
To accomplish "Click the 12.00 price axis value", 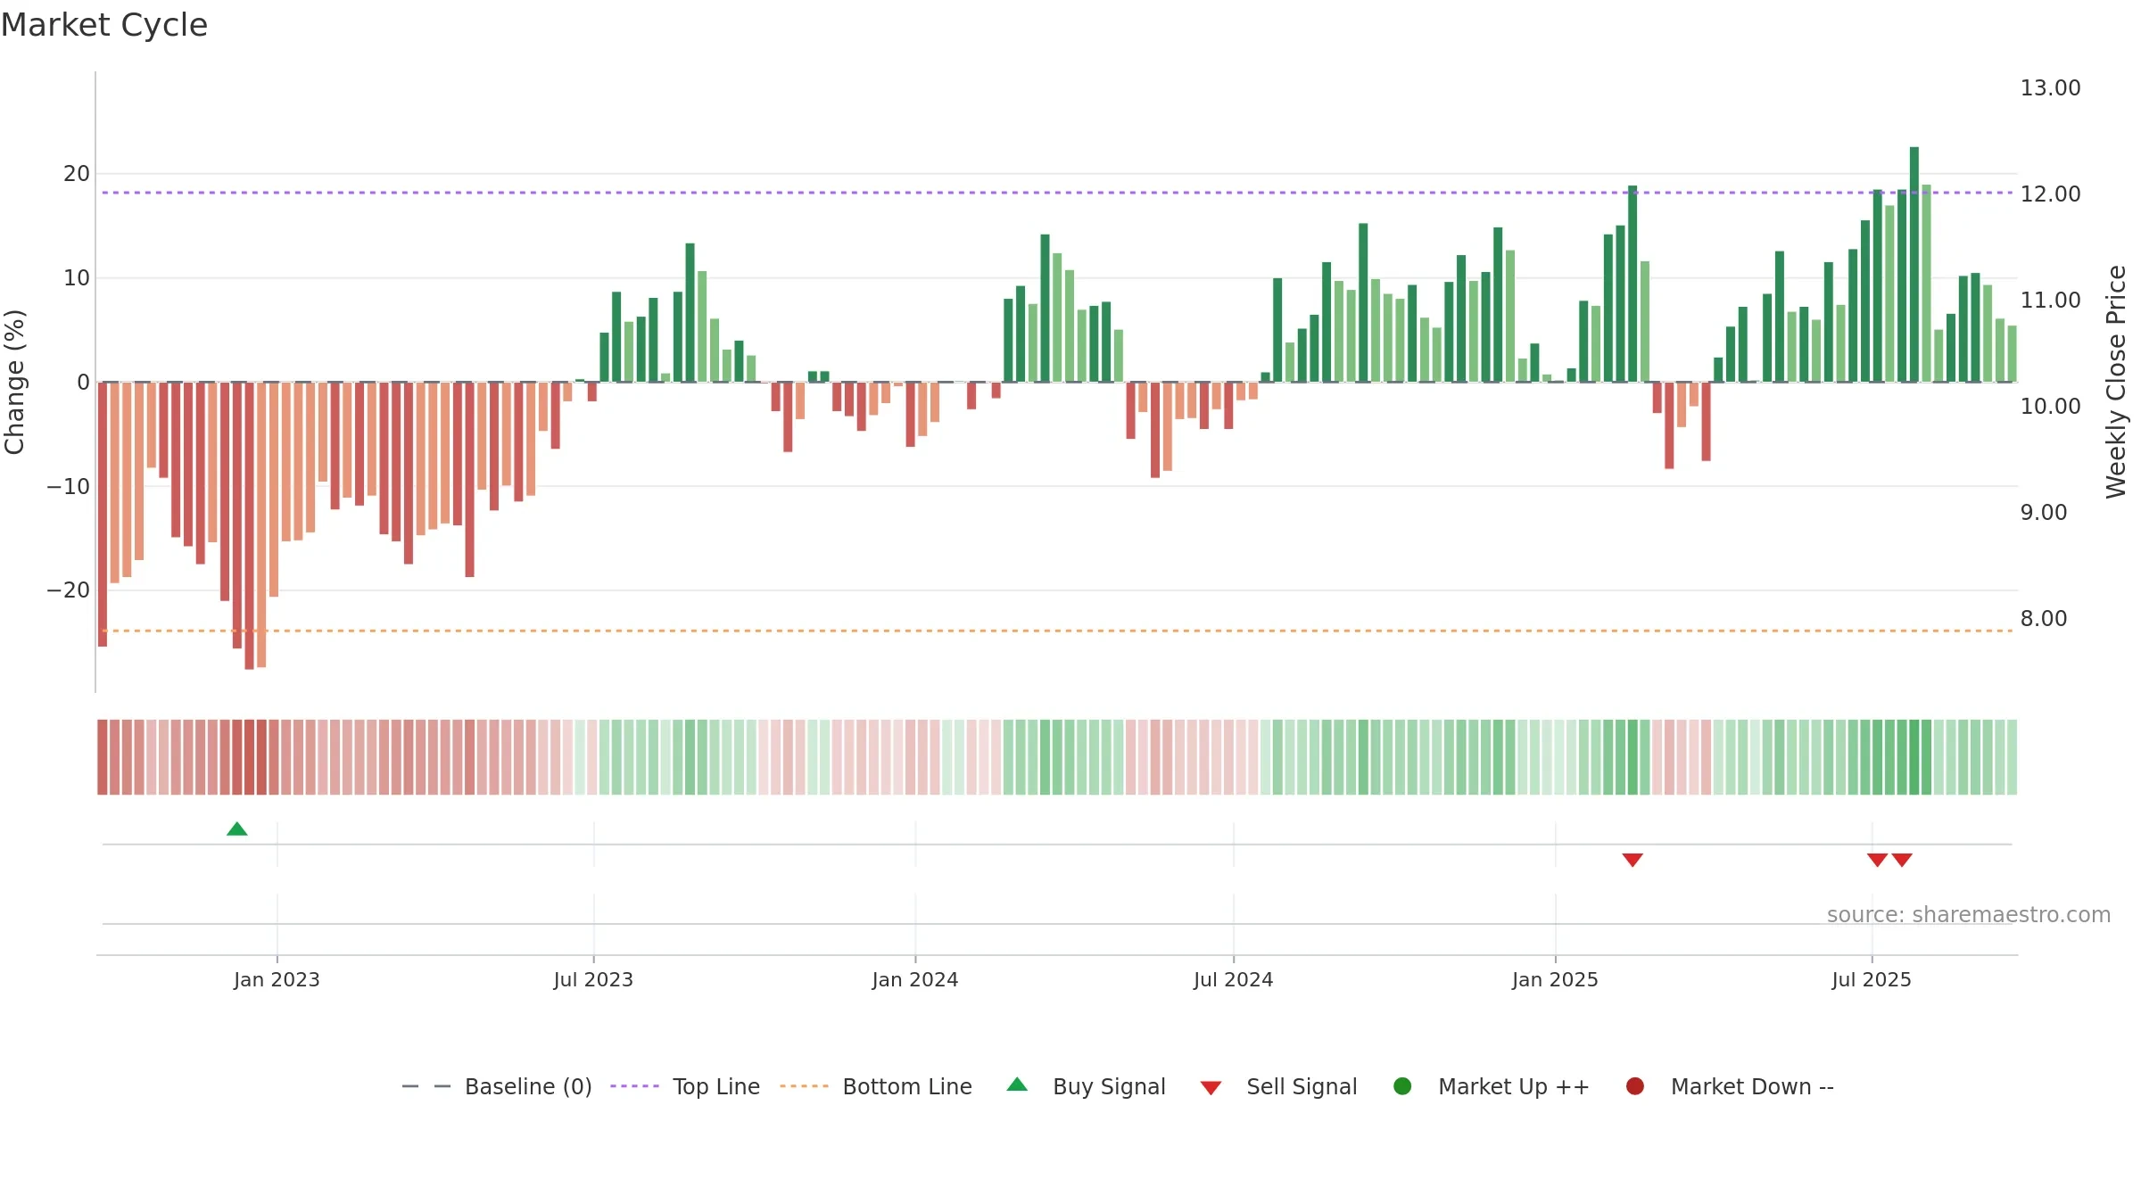I will tap(2050, 194).
